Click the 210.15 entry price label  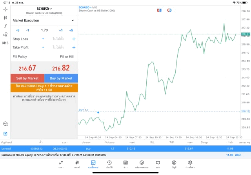pyautogui.click(x=246, y=112)
